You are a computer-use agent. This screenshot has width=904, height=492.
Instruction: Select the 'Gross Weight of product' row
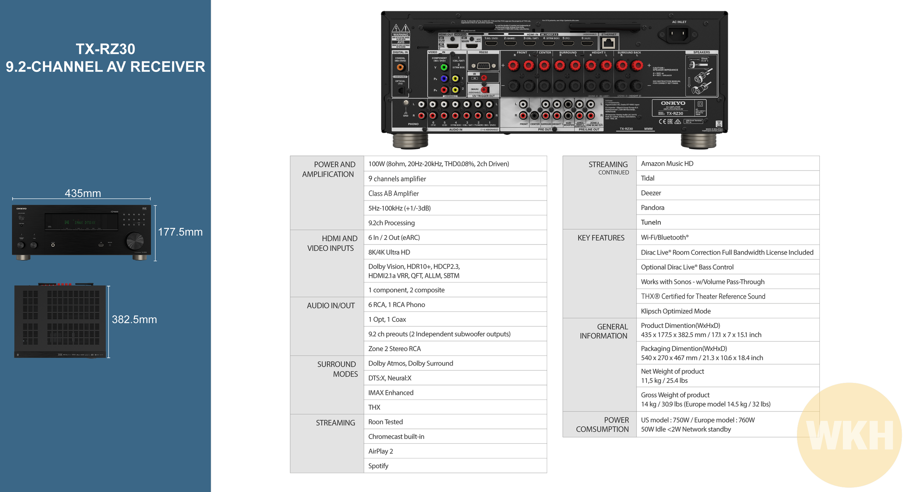coord(728,399)
